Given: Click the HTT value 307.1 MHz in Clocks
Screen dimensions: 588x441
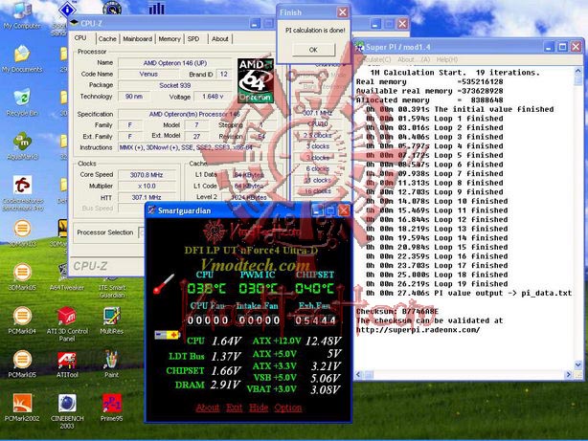Looking at the screenshot, I should pos(147,197).
